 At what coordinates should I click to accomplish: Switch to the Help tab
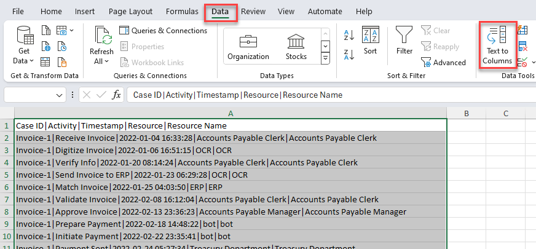coord(364,11)
